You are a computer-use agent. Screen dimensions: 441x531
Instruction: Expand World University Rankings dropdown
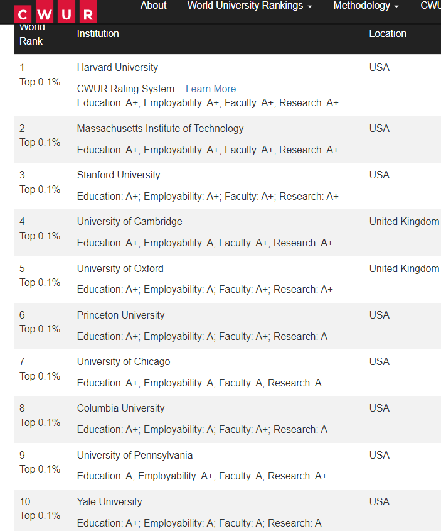[250, 6]
